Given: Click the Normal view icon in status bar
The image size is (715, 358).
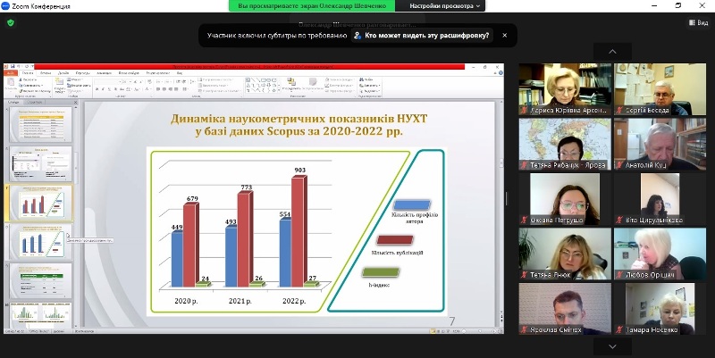Looking at the screenshot, I should [433, 331].
